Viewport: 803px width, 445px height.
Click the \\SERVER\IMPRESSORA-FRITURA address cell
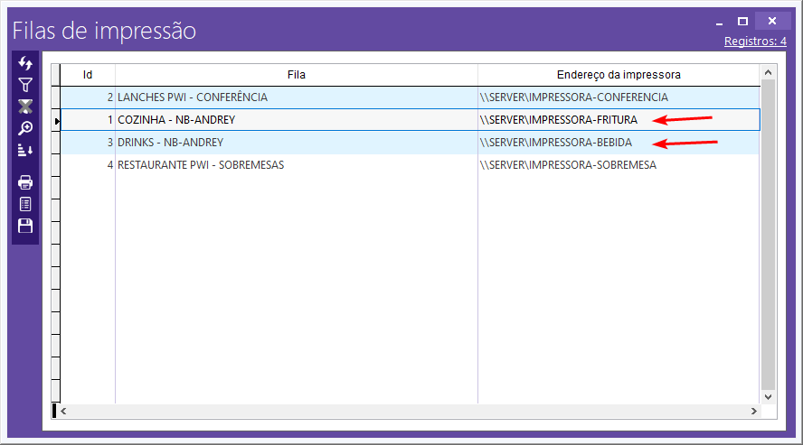pos(558,120)
